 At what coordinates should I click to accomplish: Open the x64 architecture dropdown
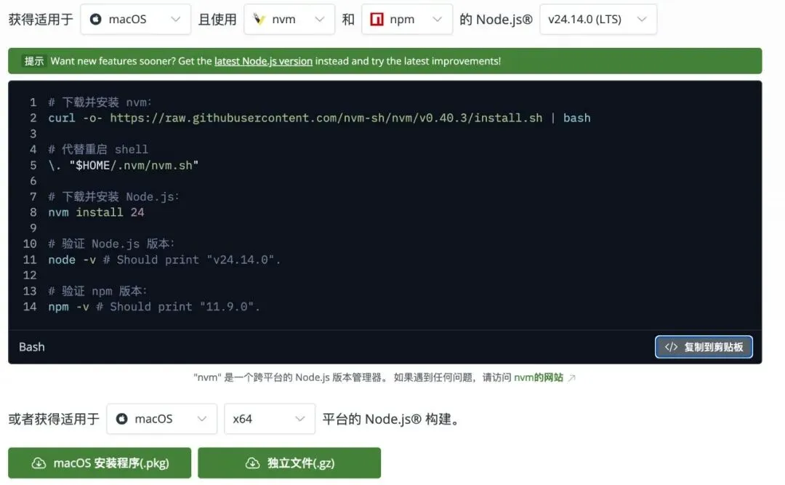(x=270, y=419)
